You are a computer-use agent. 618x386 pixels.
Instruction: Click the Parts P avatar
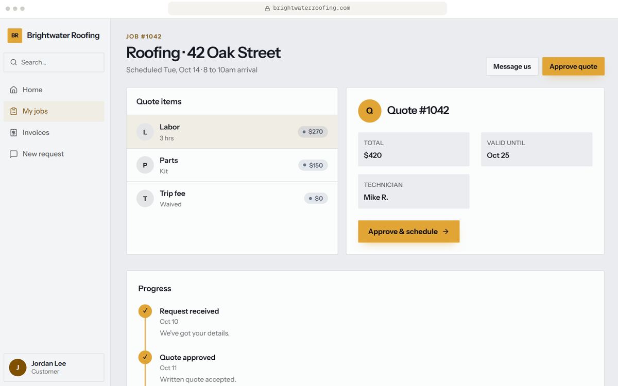(x=145, y=165)
